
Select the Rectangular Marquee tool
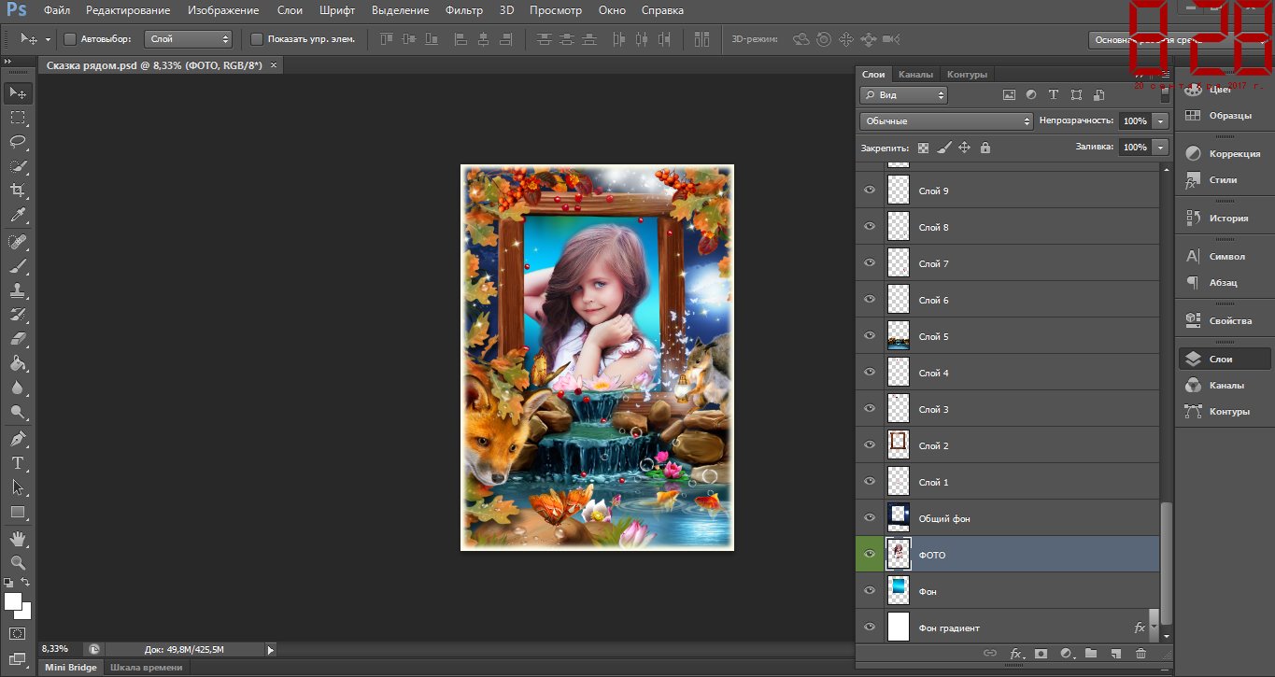(x=18, y=118)
